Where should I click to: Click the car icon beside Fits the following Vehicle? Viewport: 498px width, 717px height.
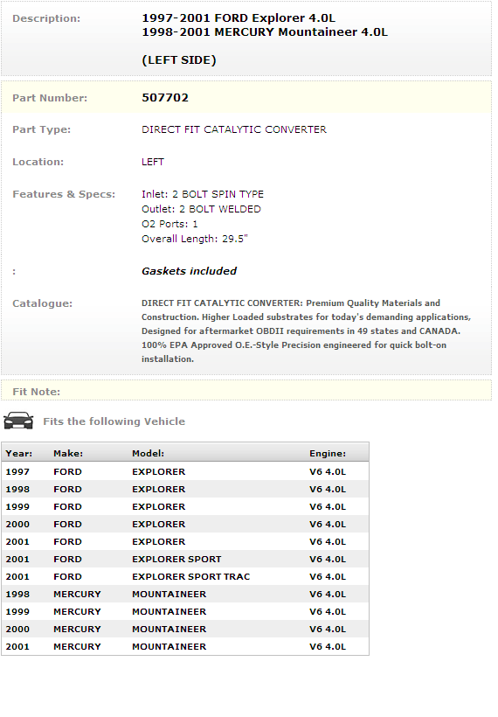pyautogui.click(x=18, y=421)
